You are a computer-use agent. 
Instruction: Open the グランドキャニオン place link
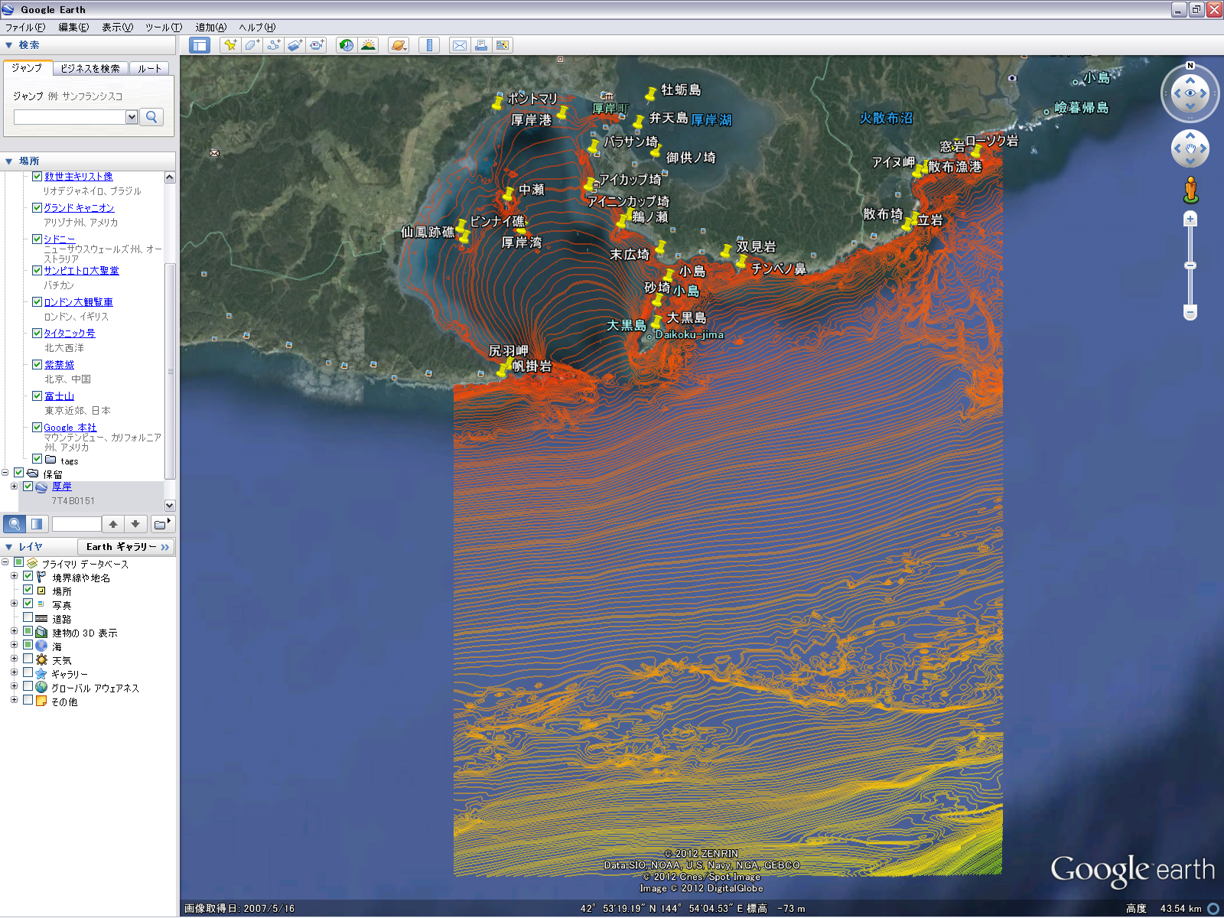click(79, 207)
